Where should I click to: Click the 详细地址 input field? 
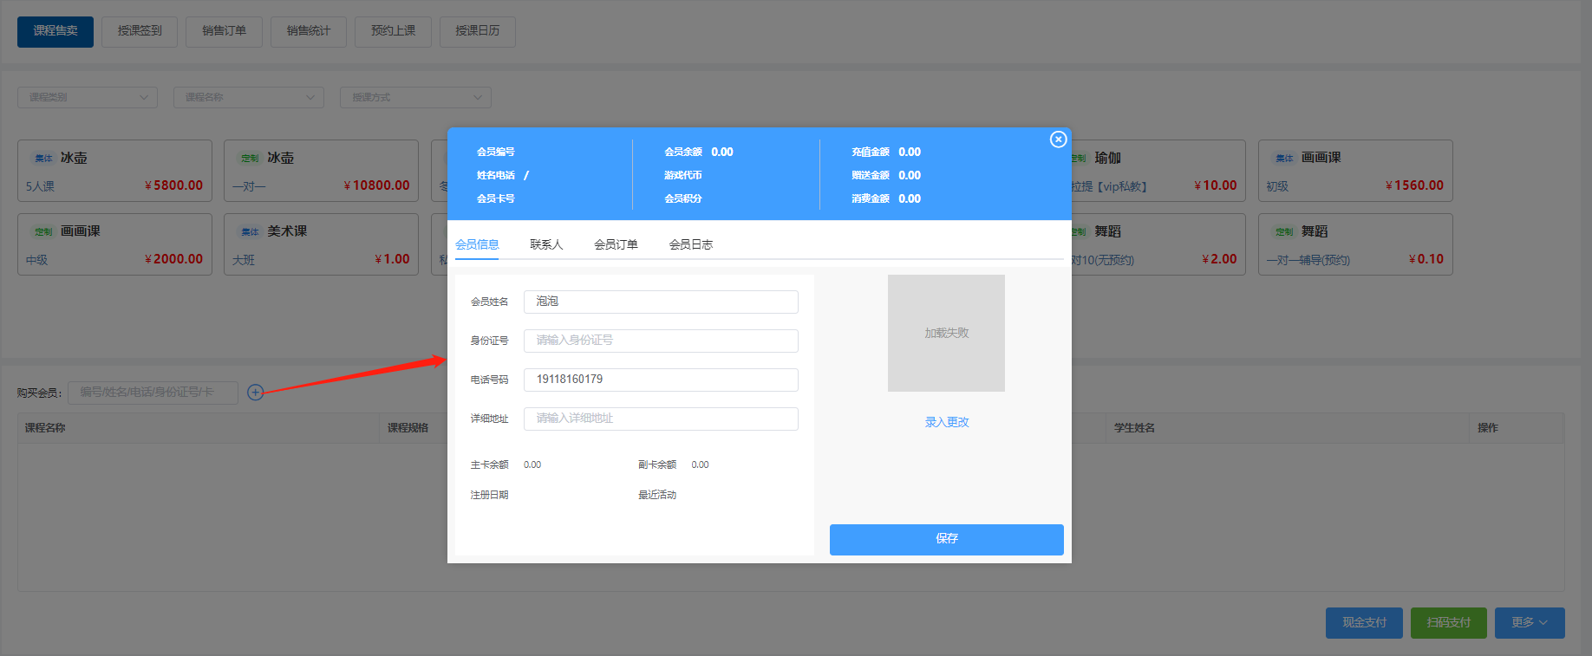660,419
